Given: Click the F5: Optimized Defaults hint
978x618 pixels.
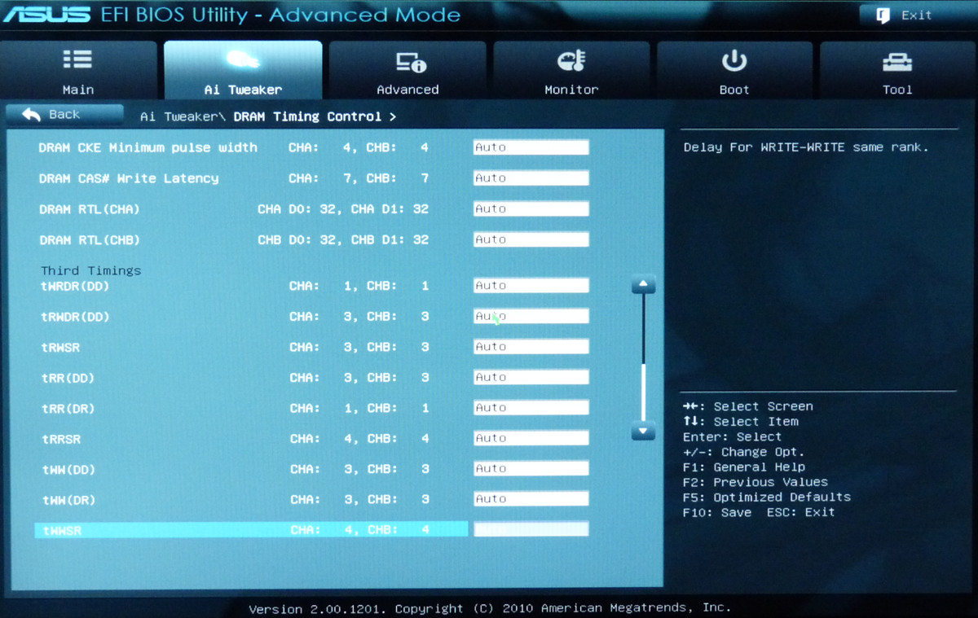Looking at the screenshot, I should point(767,497).
